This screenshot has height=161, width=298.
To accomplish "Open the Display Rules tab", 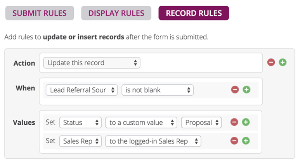I will (x=116, y=13).
